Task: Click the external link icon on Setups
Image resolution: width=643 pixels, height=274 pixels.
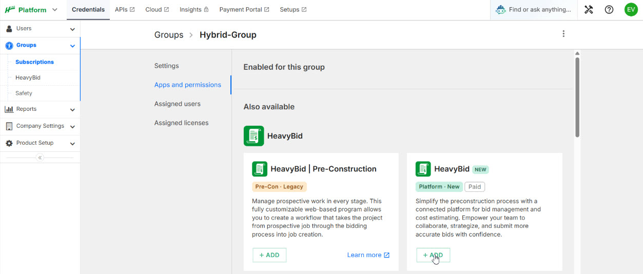Action: tap(304, 10)
